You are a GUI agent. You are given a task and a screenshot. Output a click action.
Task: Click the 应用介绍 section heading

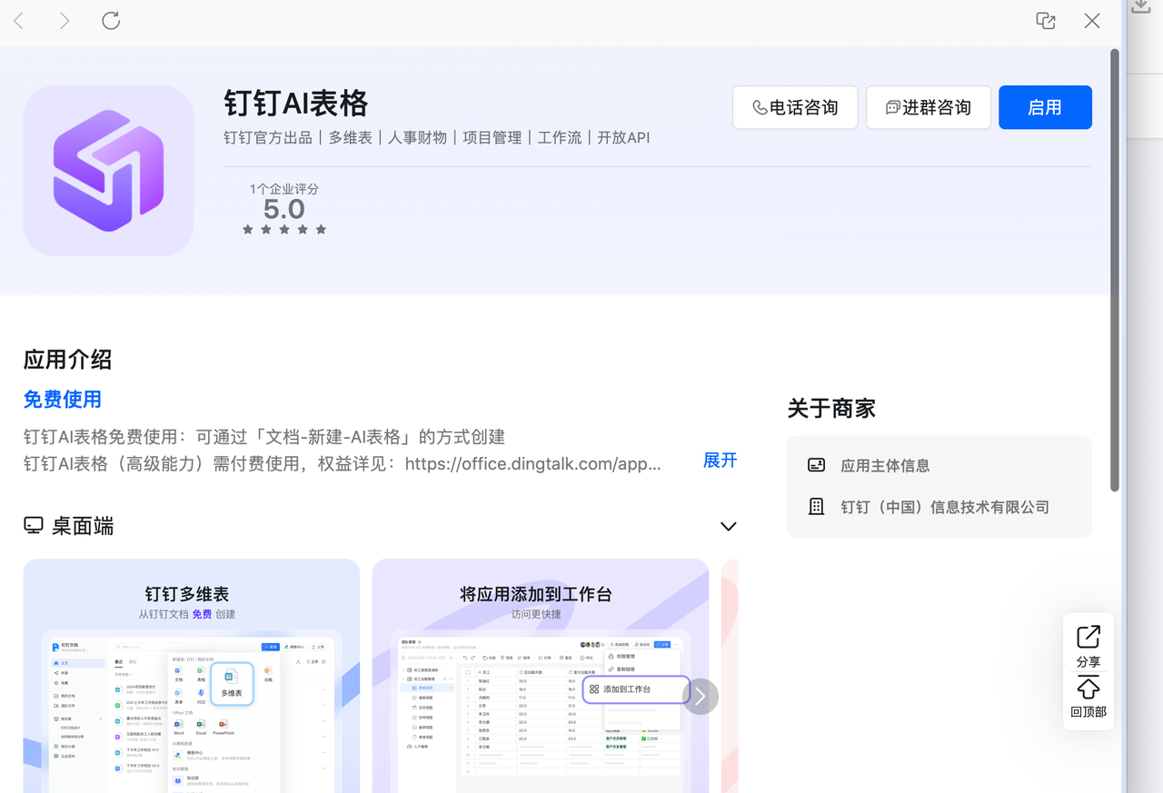coord(68,360)
